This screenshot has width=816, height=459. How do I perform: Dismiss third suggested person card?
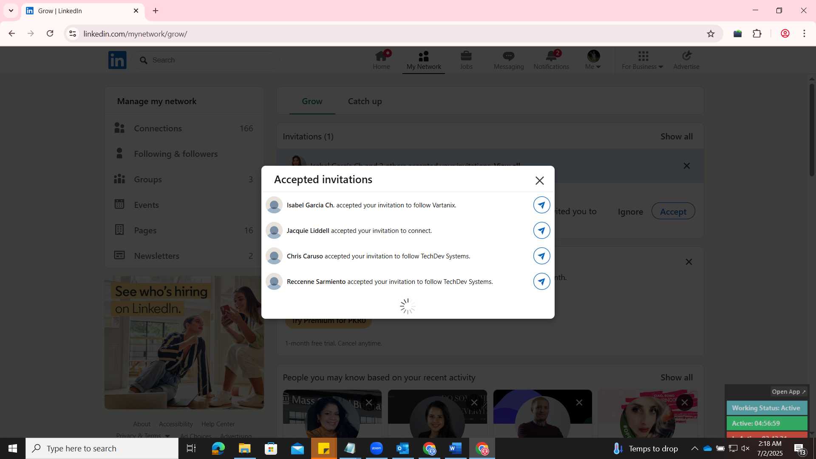579,402
